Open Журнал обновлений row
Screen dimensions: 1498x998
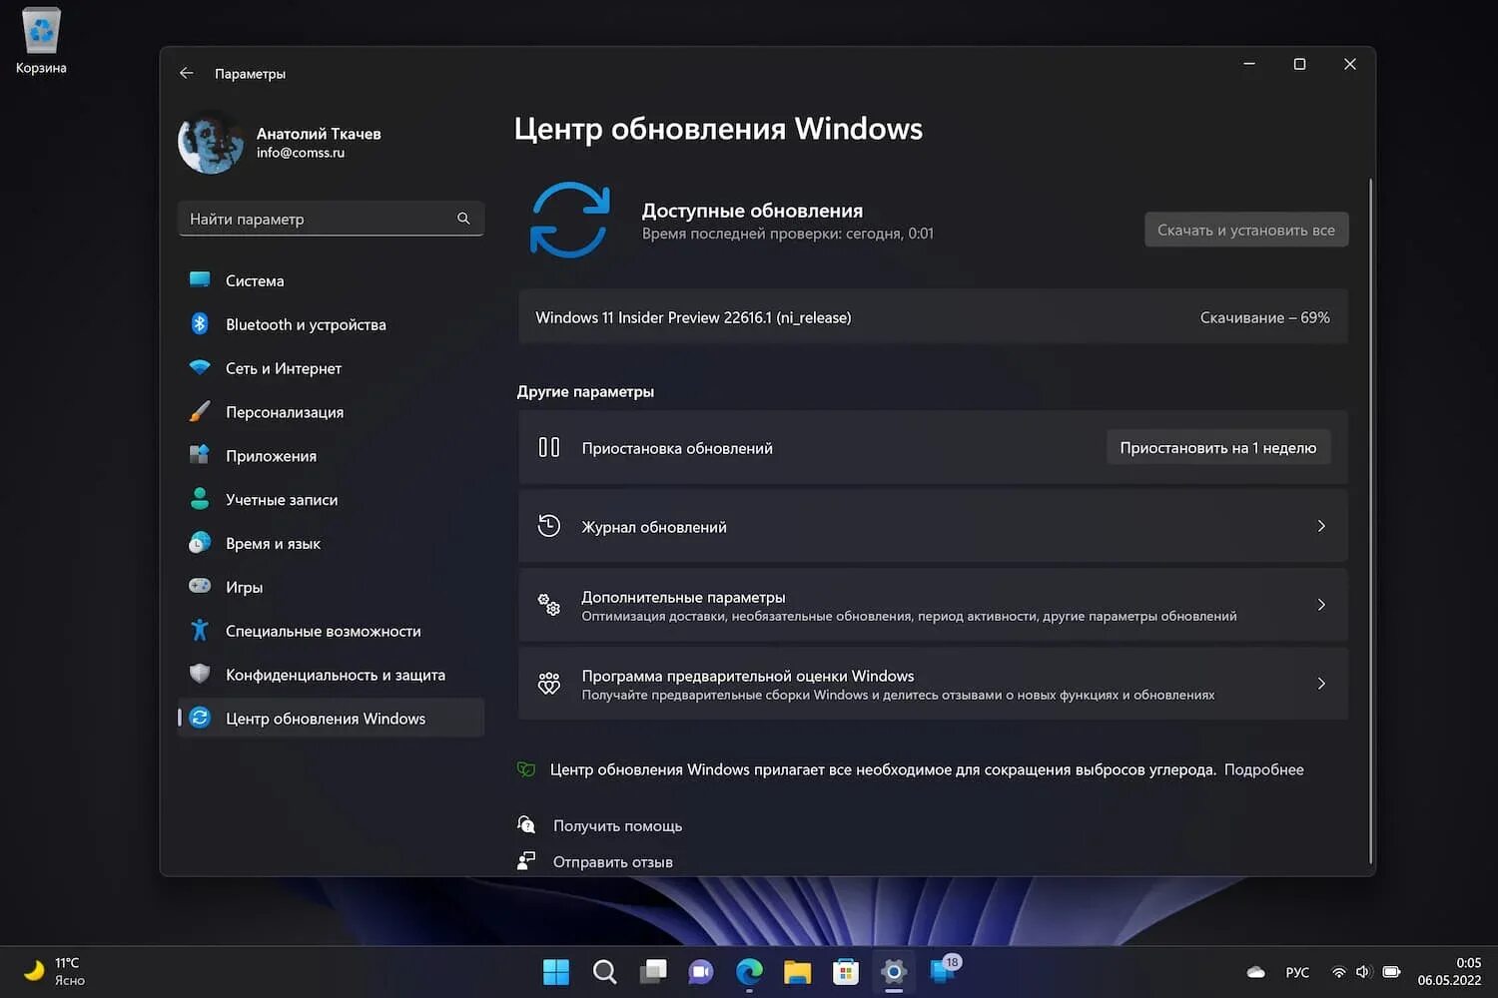[x=933, y=526]
